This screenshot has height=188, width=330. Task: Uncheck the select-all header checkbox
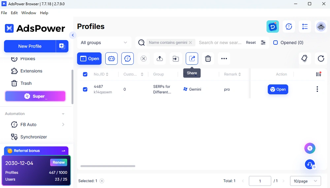click(x=85, y=74)
